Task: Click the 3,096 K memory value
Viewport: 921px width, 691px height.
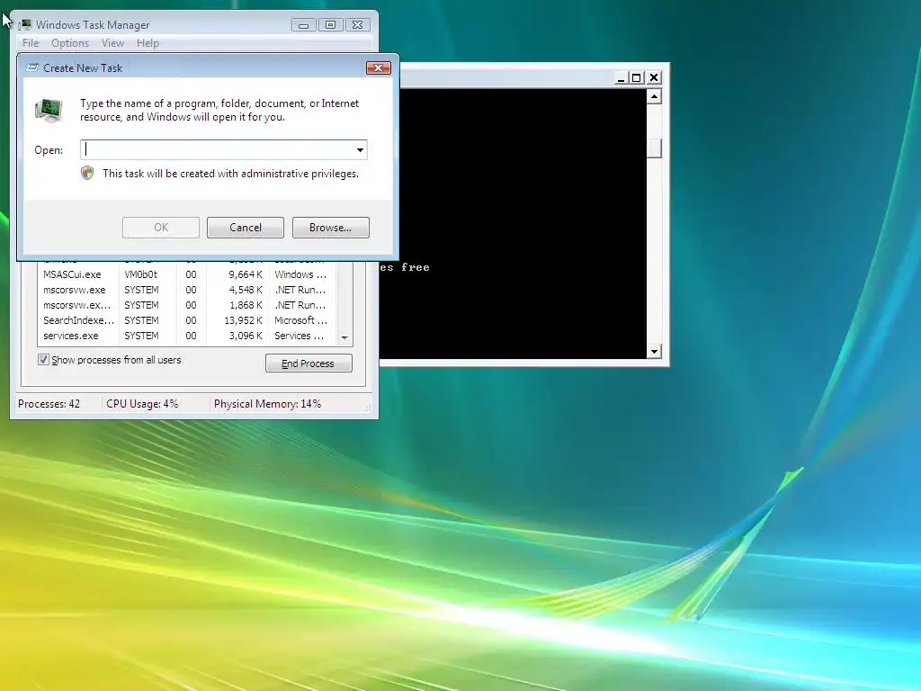Action: pos(246,336)
